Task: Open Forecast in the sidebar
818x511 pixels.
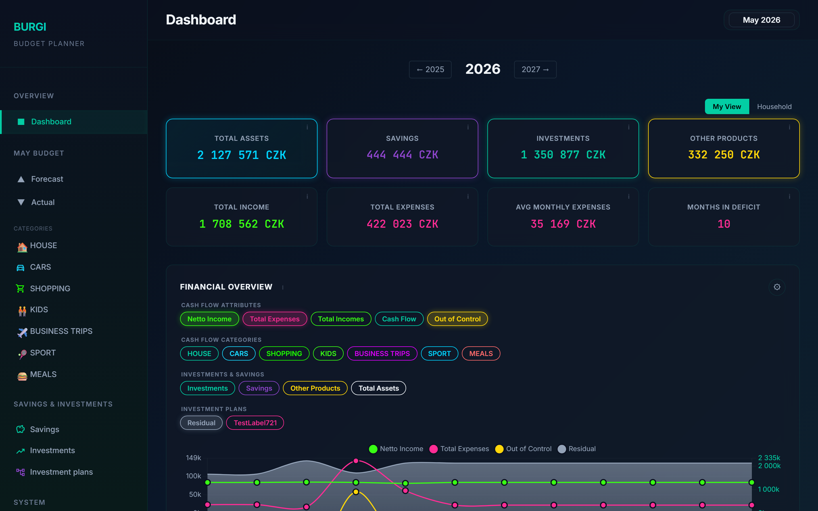Action: tap(74, 179)
